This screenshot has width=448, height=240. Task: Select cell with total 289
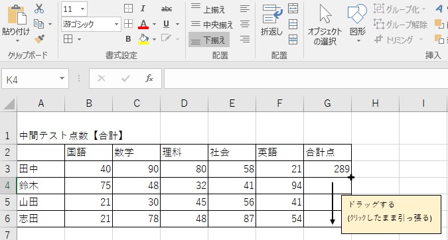[327, 169]
